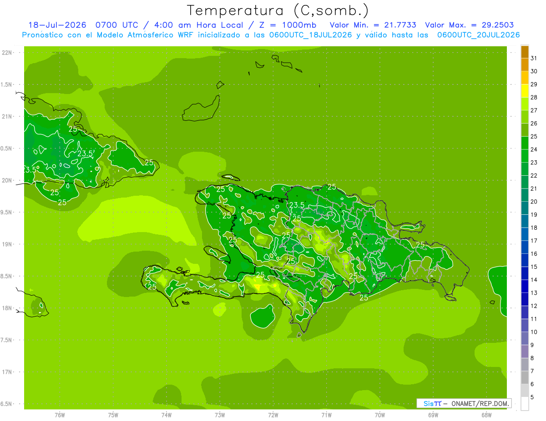
Task: Click Great Inagua island outline north of Haiti
Action: click(x=202, y=109)
